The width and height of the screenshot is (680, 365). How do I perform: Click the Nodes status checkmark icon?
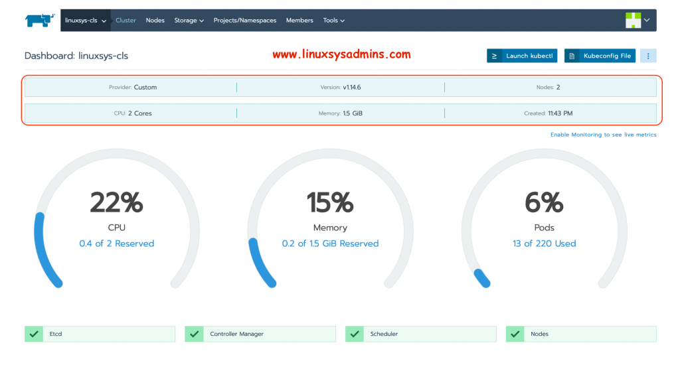[515, 334]
